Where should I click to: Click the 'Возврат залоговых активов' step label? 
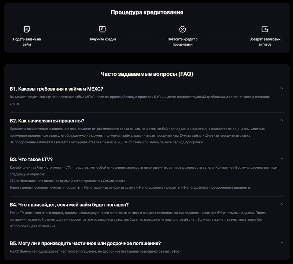click(264, 41)
